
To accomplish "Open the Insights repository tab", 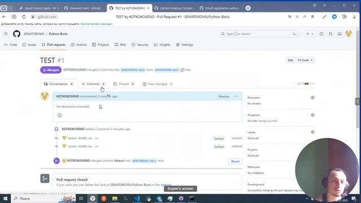I will point(162,45).
